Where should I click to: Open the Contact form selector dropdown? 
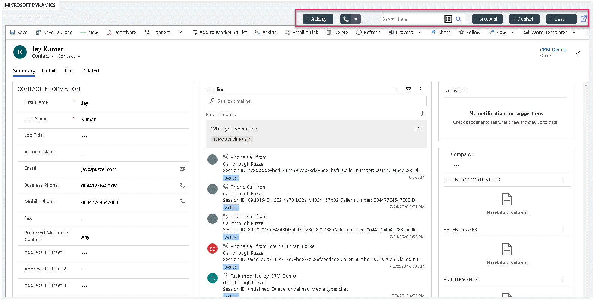click(x=69, y=56)
